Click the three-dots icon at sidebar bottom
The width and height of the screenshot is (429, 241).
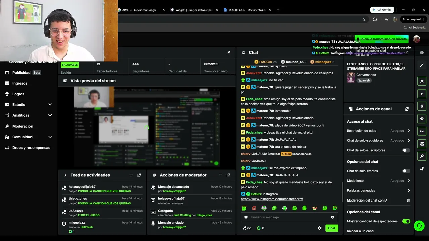click(x=422, y=169)
